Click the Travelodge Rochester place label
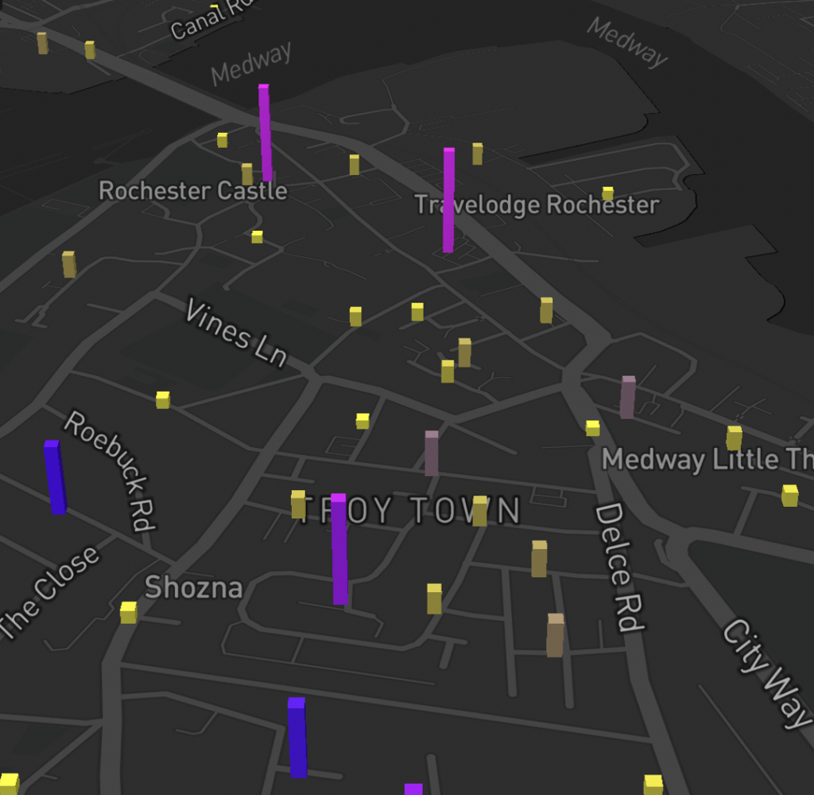 point(537,205)
